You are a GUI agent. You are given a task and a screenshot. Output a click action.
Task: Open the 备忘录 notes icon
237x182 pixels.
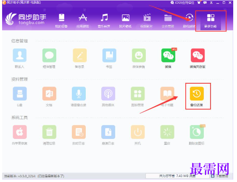click(x=80, y=55)
